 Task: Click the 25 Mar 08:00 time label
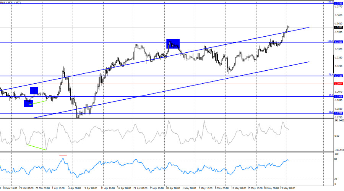26,188
